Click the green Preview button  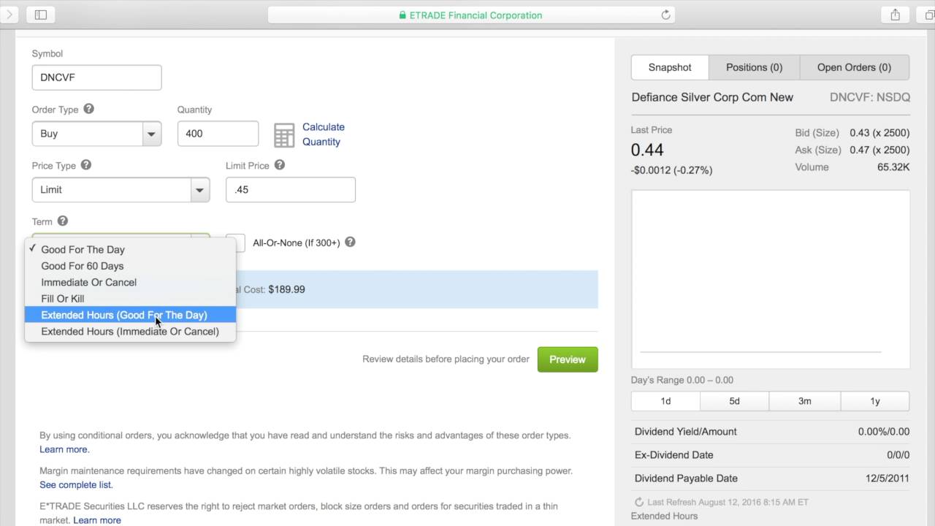pyautogui.click(x=568, y=359)
